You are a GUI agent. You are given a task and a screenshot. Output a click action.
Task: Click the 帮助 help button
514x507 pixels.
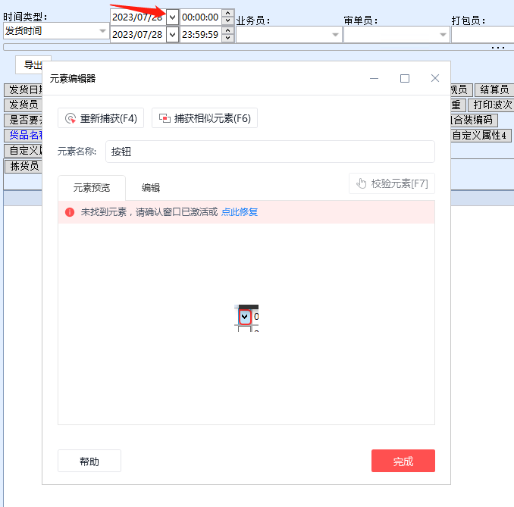click(x=89, y=461)
